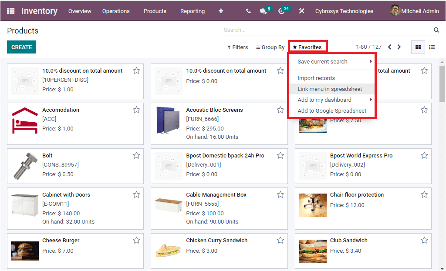The image size is (446, 271).
Task: Open the activities clock icon showing 24
Action: (x=281, y=11)
